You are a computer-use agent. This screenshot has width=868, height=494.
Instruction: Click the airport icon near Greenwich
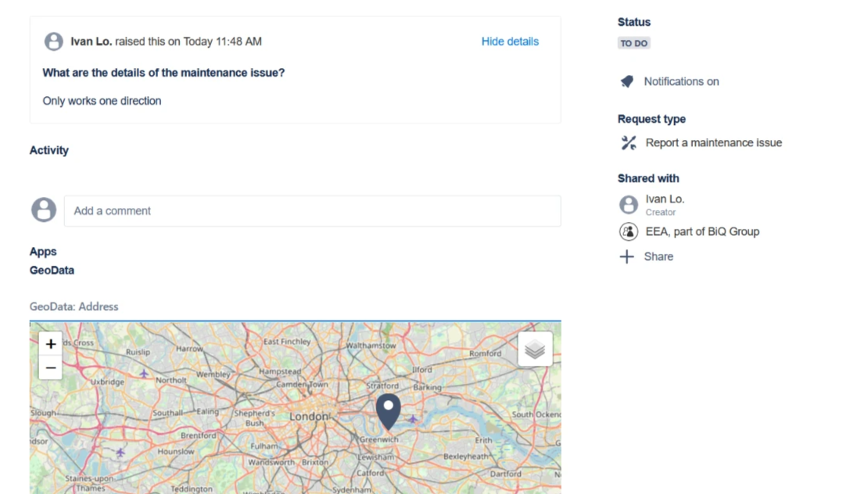click(x=413, y=420)
